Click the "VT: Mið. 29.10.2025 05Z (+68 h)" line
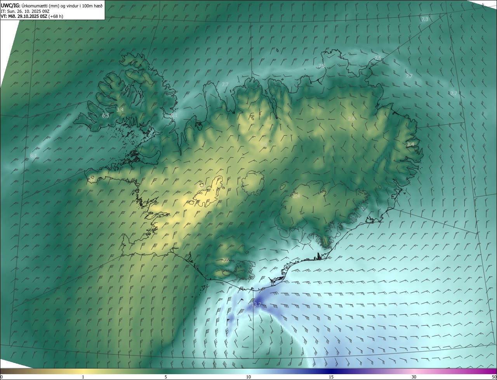 point(32,16)
